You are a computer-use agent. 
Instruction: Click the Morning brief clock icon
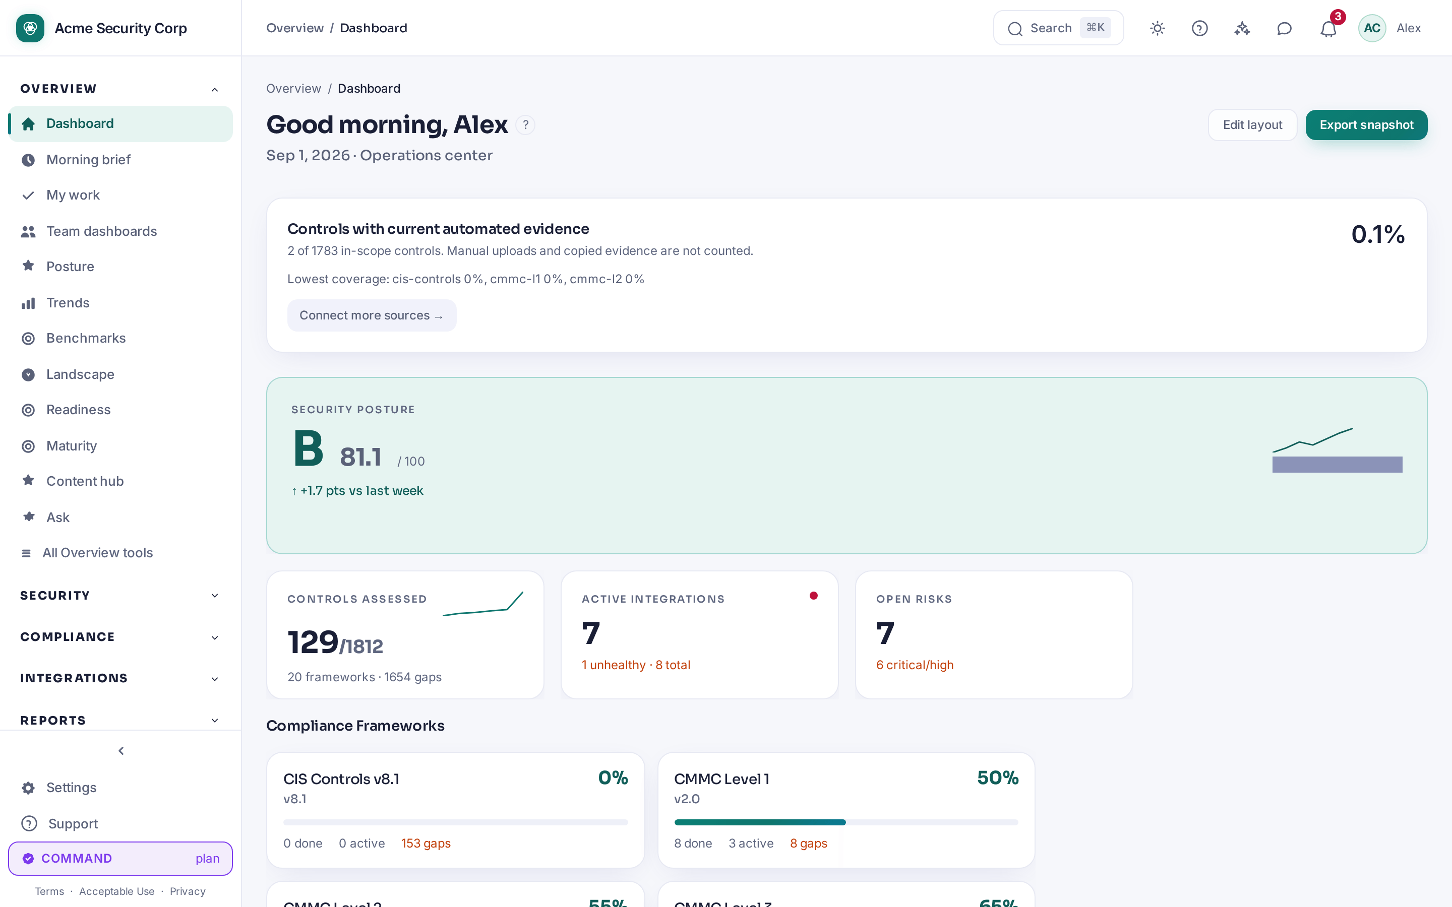click(28, 160)
